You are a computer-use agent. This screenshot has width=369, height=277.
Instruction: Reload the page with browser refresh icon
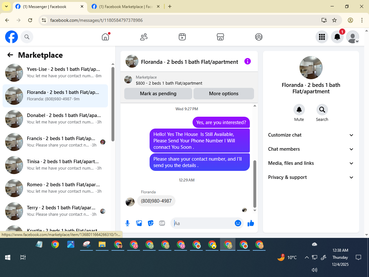(x=30, y=20)
